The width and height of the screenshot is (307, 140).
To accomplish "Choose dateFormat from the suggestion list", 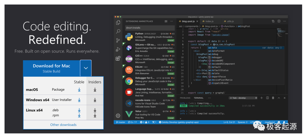I will click(x=246, y=51).
